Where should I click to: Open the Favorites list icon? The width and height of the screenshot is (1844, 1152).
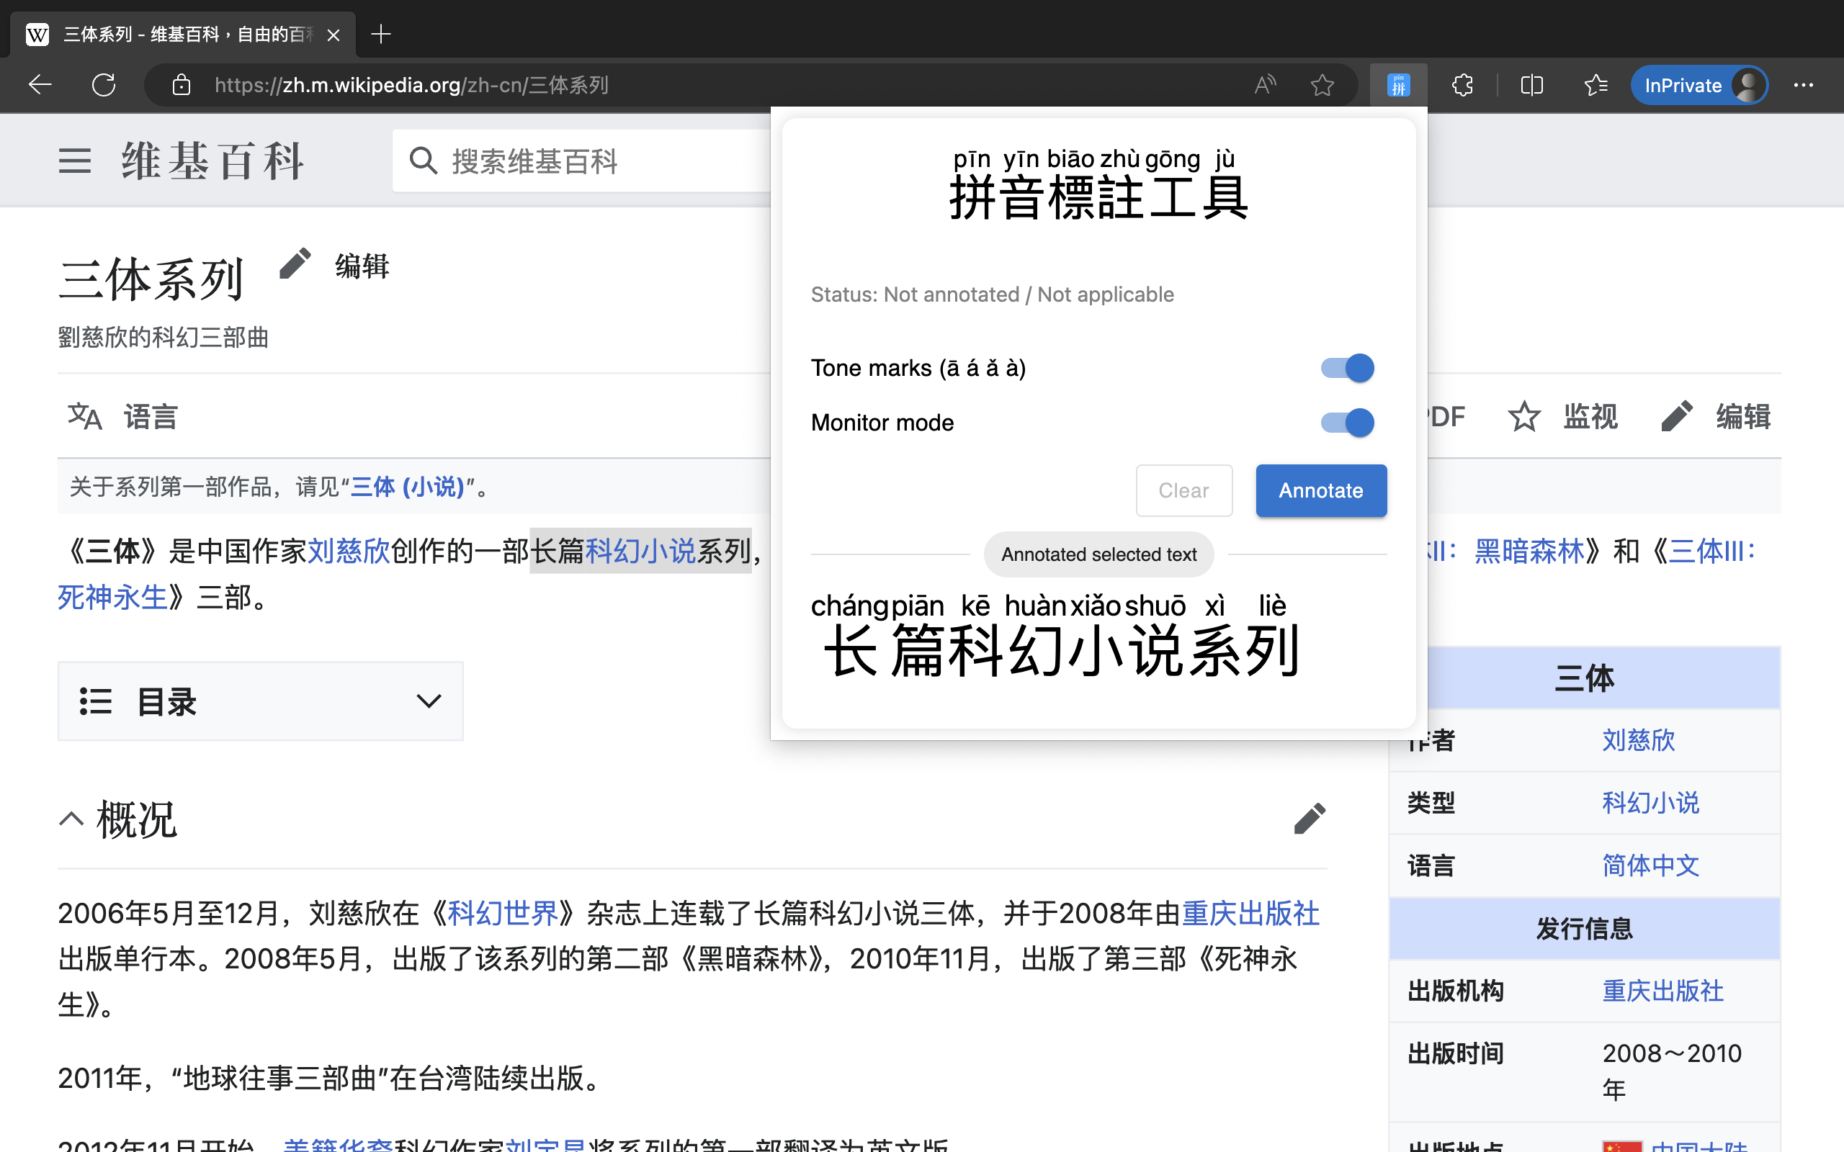click(1595, 84)
